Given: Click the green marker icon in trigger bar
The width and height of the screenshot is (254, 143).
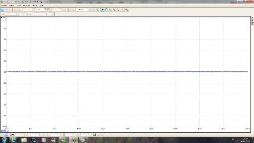Looking at the screenshot, I should click(94, 135).
